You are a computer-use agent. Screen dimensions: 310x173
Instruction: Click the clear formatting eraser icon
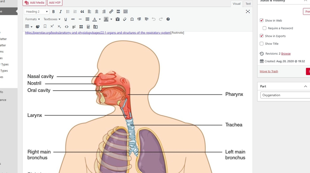point(125,19)
